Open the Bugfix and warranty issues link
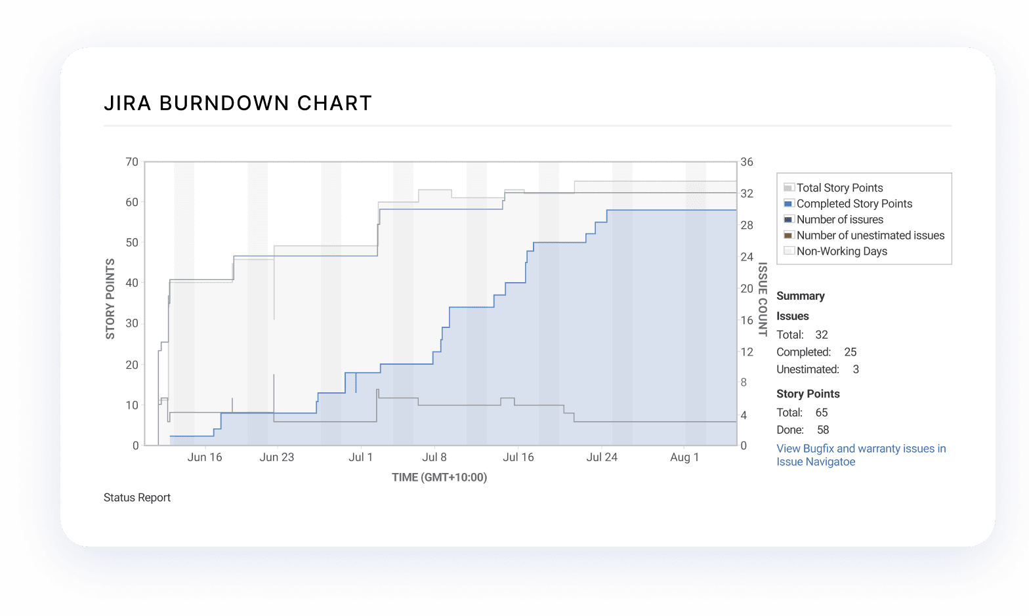1029x616 pixels. 861,455
